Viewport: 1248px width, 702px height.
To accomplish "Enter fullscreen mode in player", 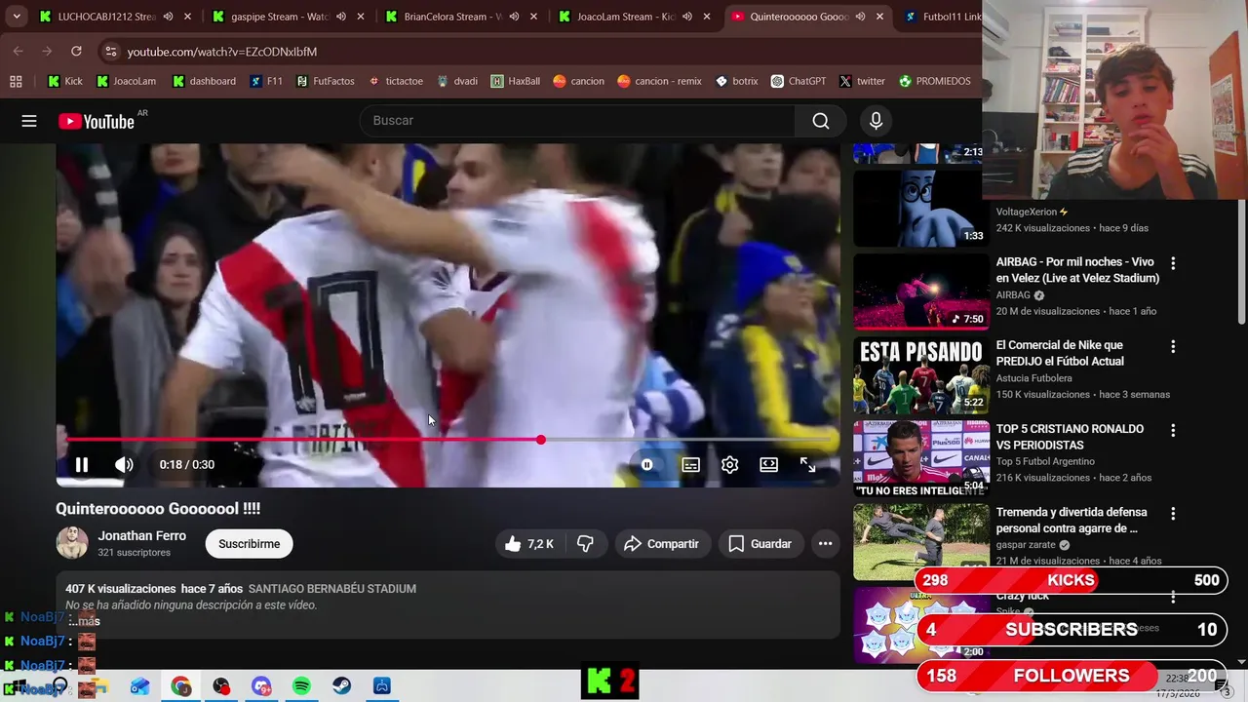I will pos(807,465).
